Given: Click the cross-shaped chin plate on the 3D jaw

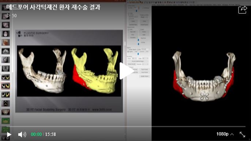Looking at the screenshot, I should 204,96.
